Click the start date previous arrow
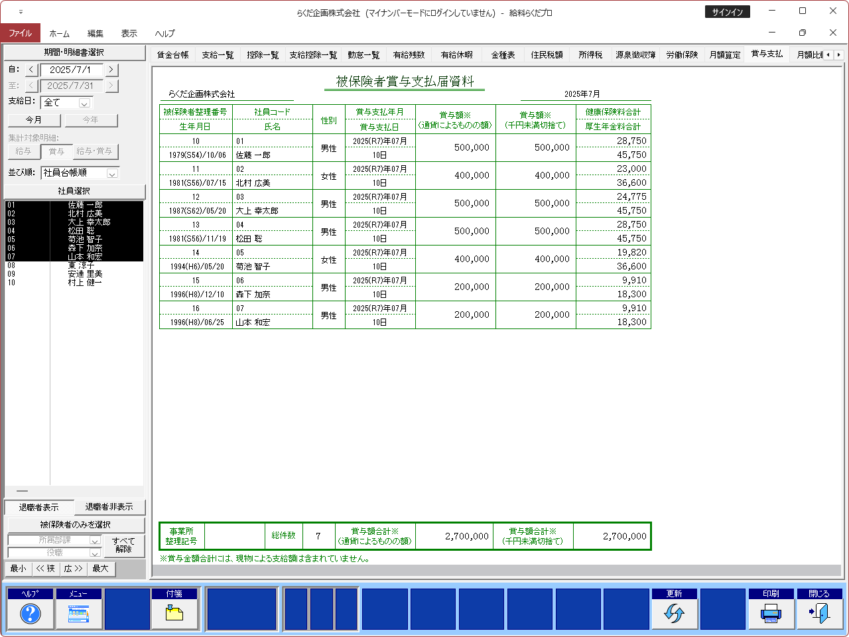This screenshot has height=637, width=849. (31, 70)
